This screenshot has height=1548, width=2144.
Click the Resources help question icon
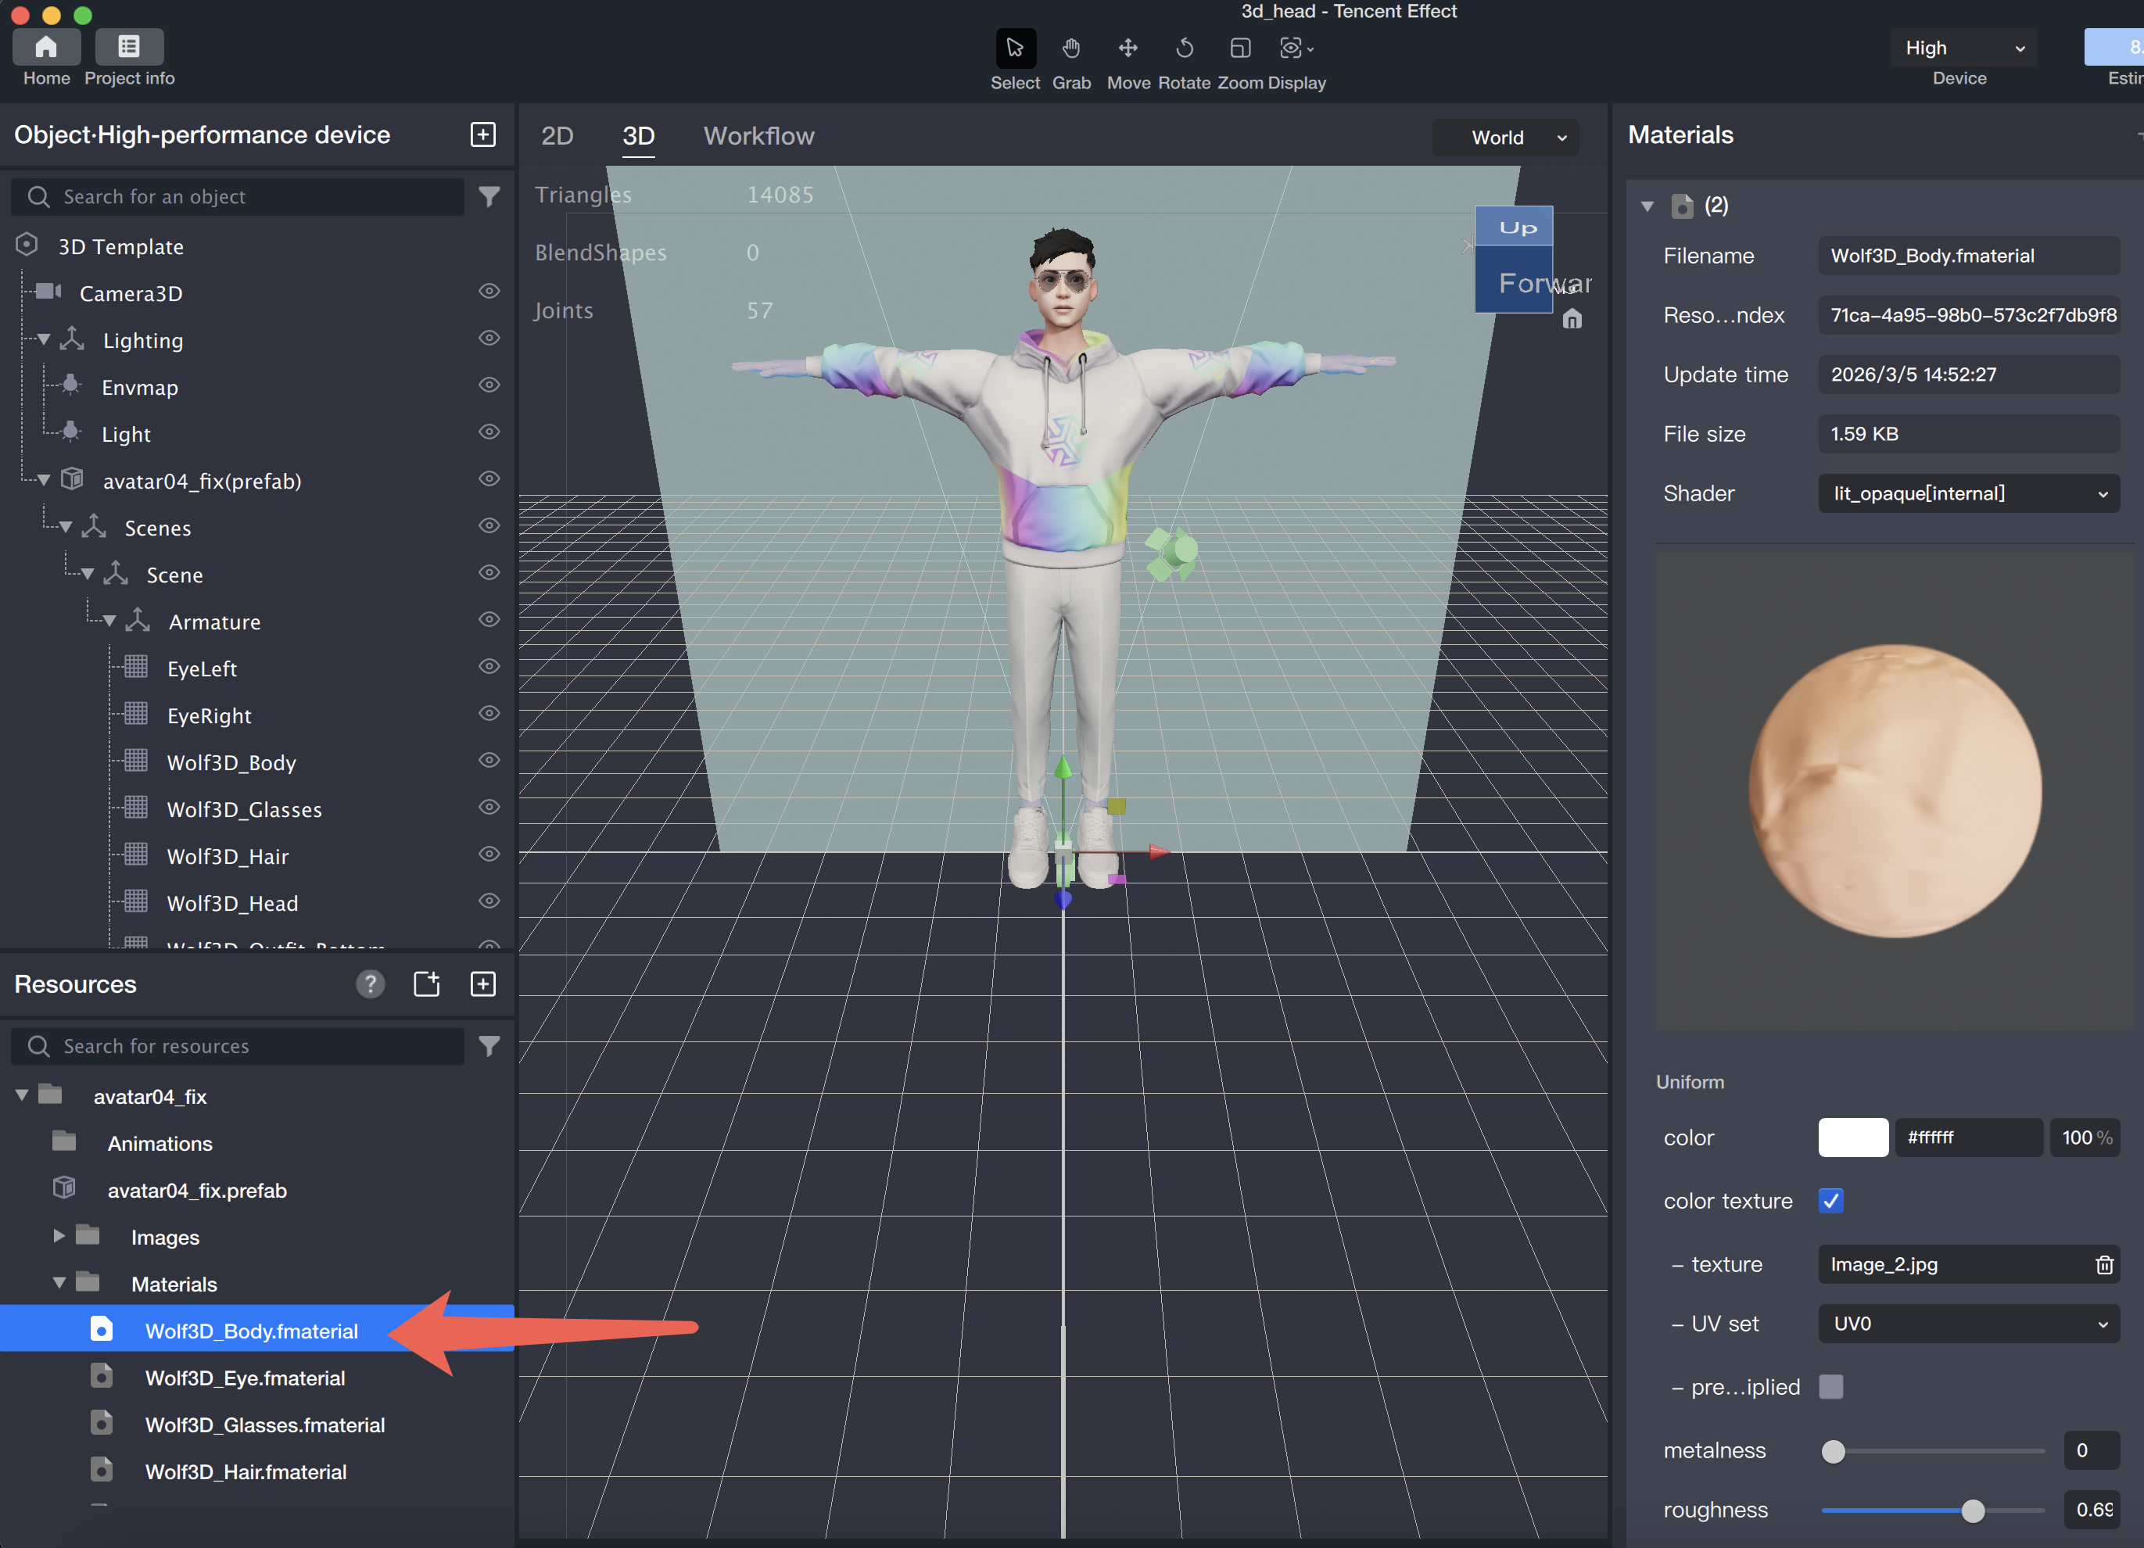[370, 984]
